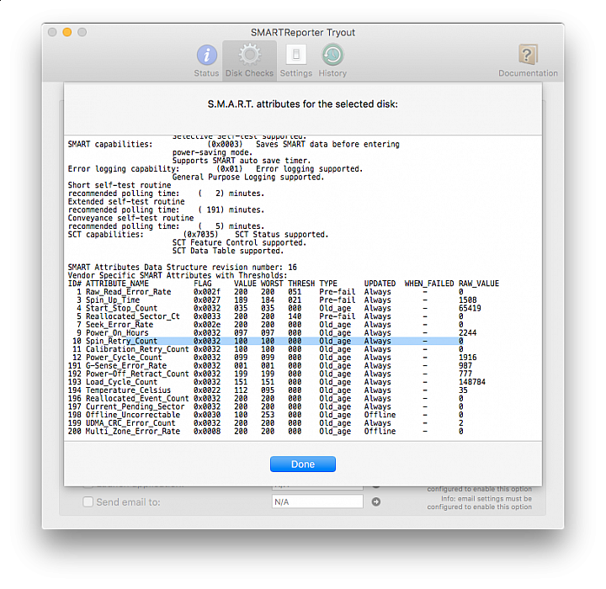Click the SCT capabilities line
The height and width of the screenshot is (589, 606).
click(x=198, y=235)
